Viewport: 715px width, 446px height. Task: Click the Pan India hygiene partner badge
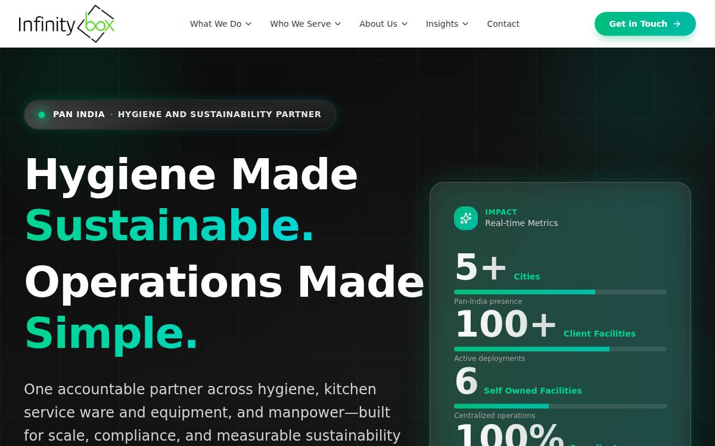click(x=180, y=115)
